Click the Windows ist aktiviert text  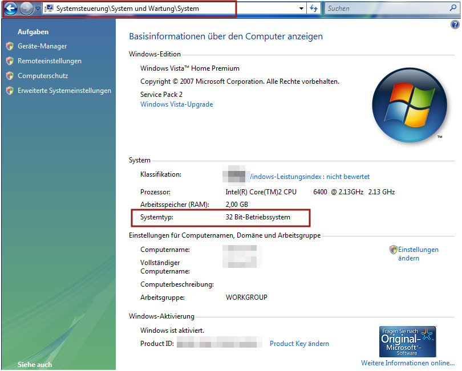[x=172, y=331]
